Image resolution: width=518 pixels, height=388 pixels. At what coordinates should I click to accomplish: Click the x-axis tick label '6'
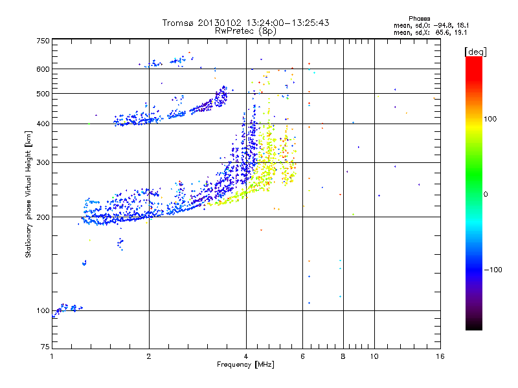(x=302, y=356)
